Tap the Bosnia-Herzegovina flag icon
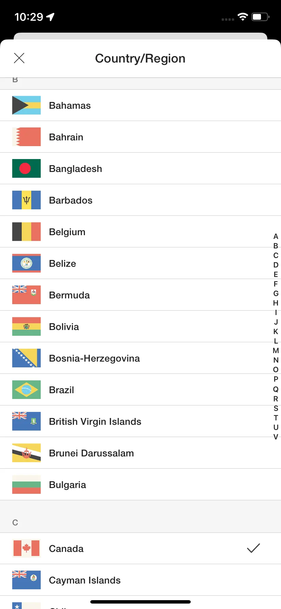 point(26,358)
